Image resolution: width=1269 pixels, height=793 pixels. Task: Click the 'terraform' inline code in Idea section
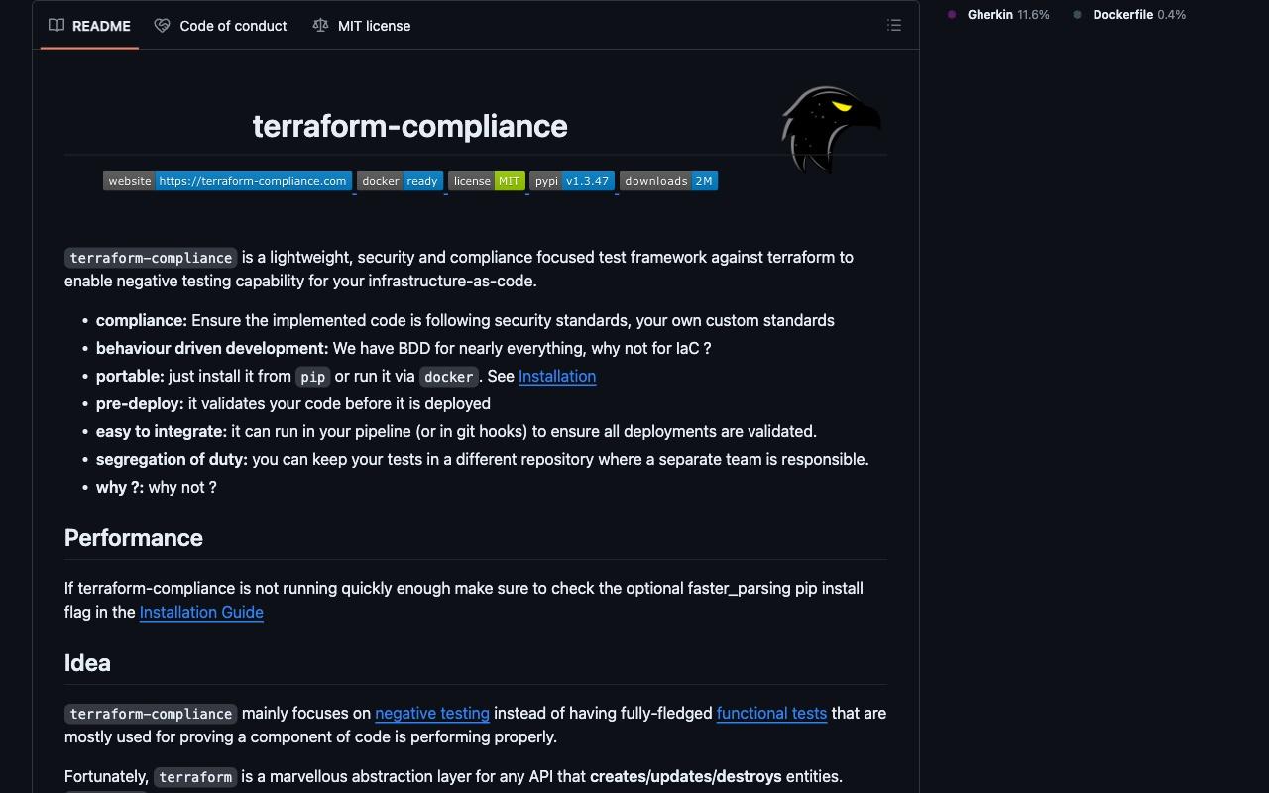[195, 777]
